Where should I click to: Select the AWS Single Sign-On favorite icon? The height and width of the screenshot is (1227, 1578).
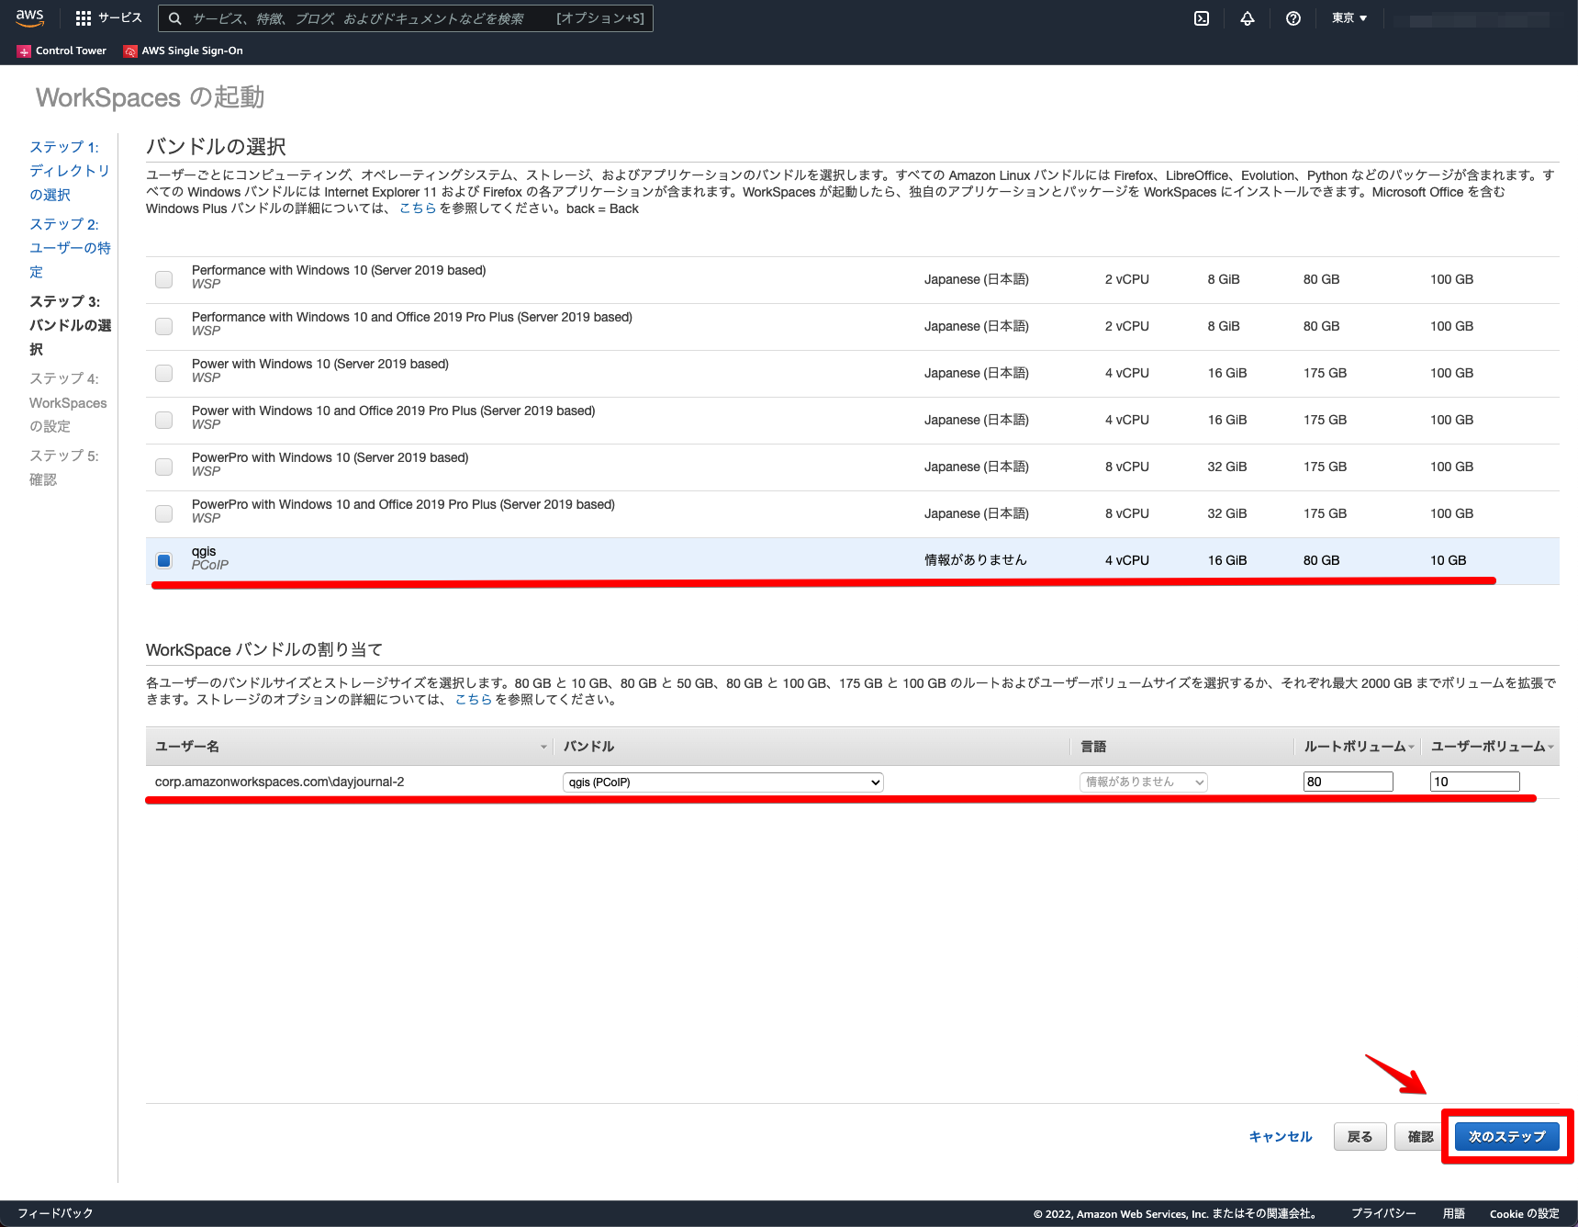pos(129,51)
